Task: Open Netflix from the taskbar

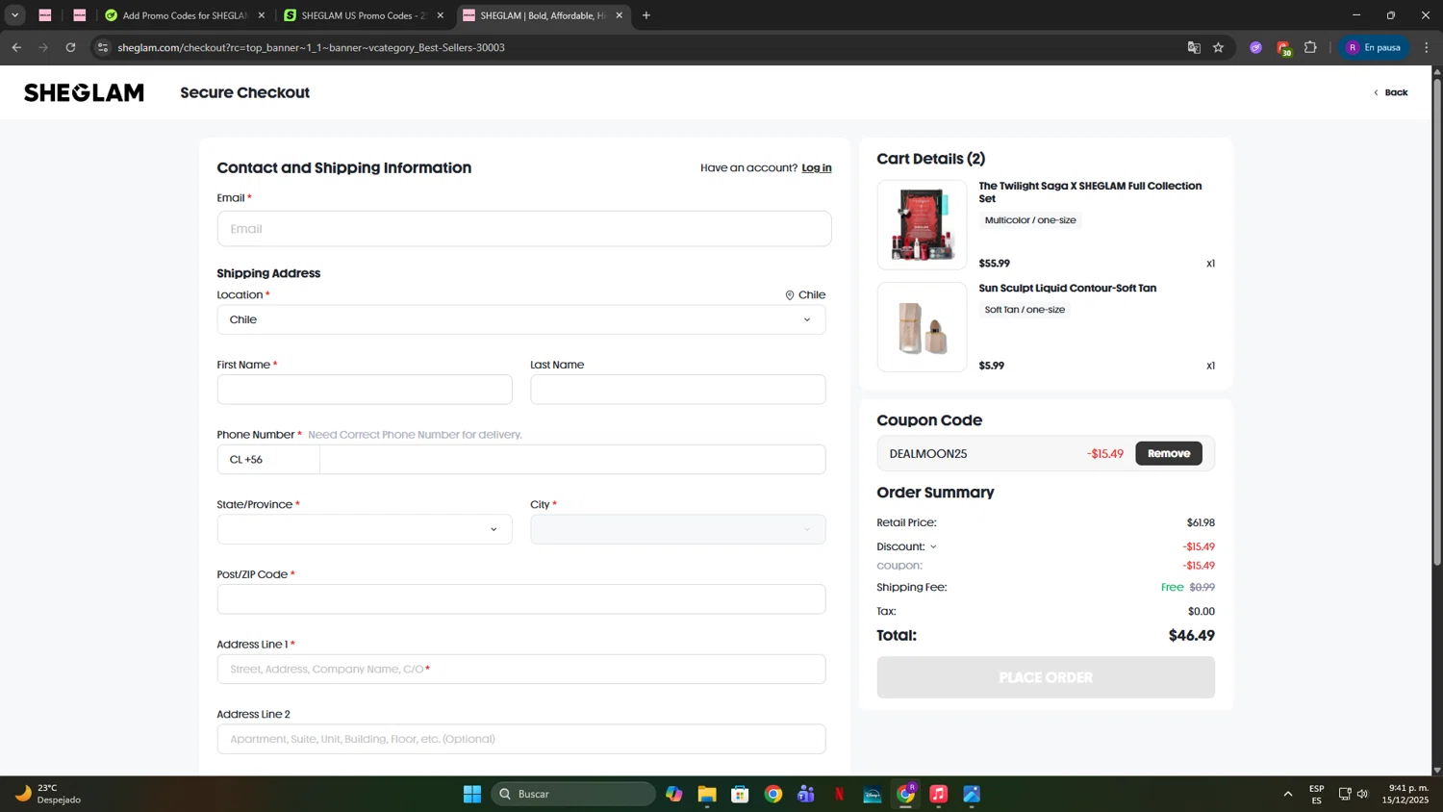Action: click(x=839, y=794)
